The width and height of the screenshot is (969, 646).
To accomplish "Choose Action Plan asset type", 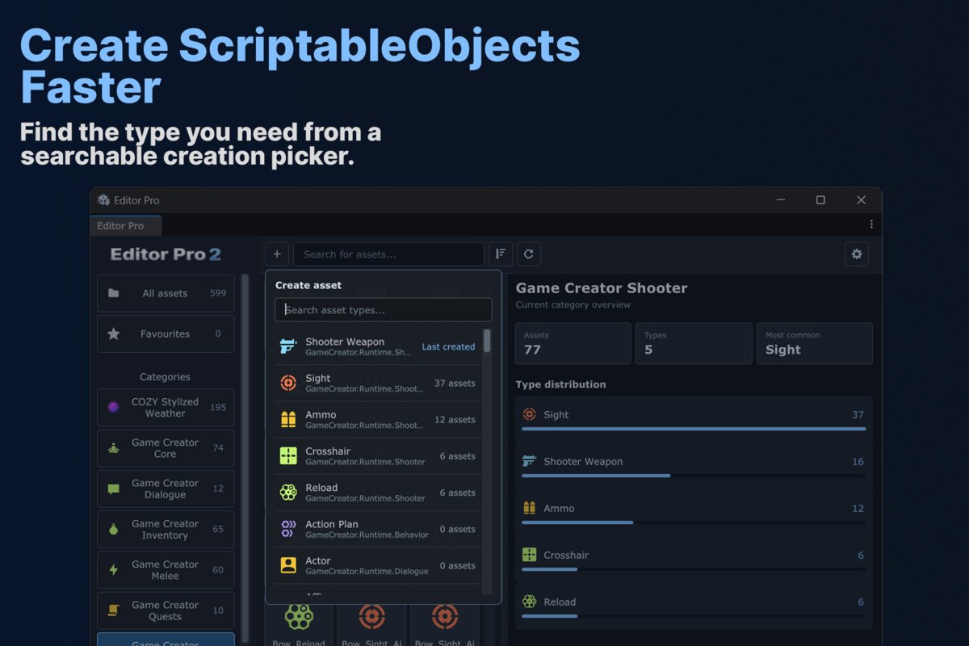I will (x=377, y=529).
